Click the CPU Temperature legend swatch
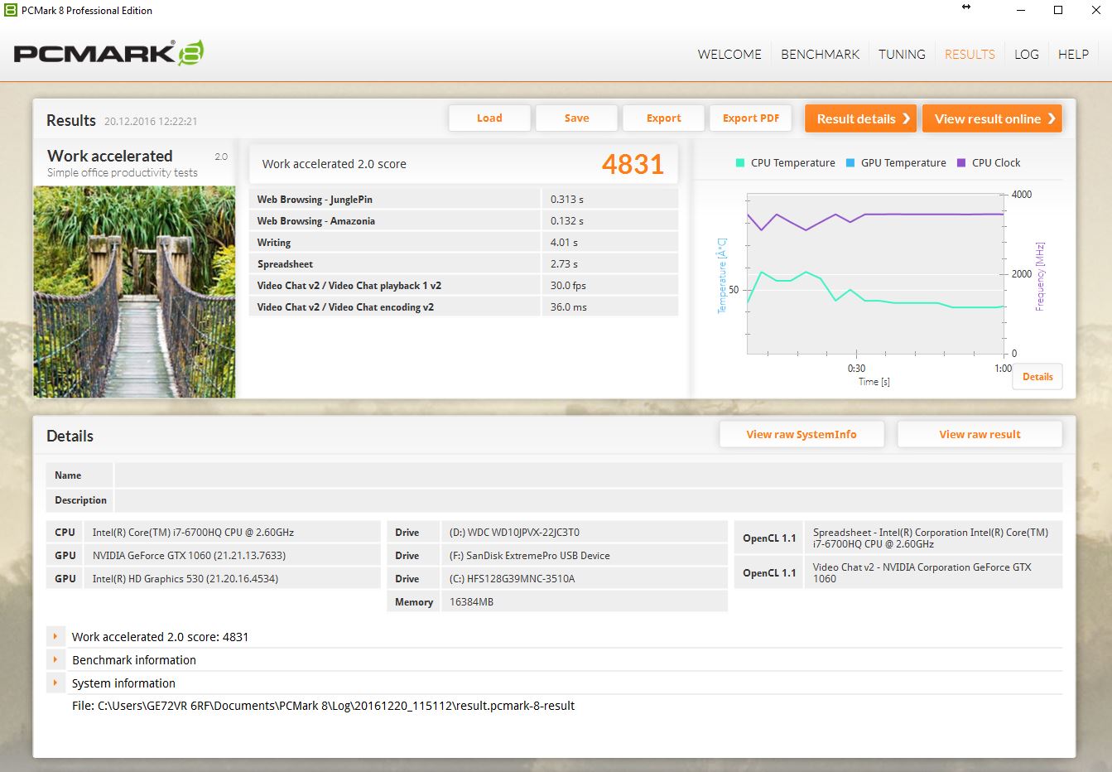Viewport: 1112px width, 772px height. pos(740,163)
